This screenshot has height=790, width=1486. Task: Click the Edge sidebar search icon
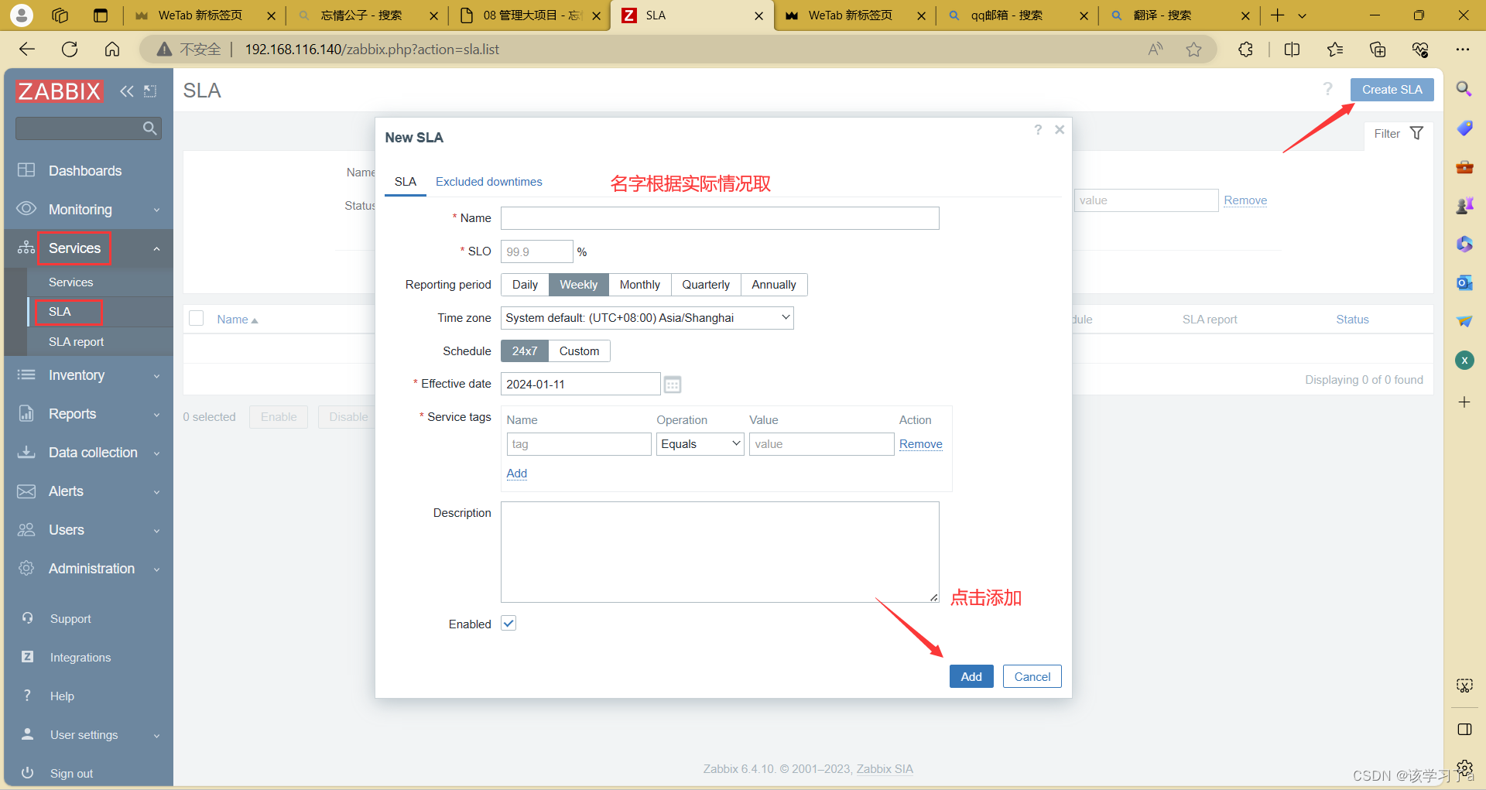click(1464, 89)
